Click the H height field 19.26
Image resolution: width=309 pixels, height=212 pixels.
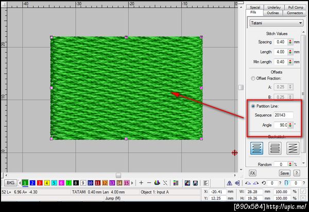point(253,198)
